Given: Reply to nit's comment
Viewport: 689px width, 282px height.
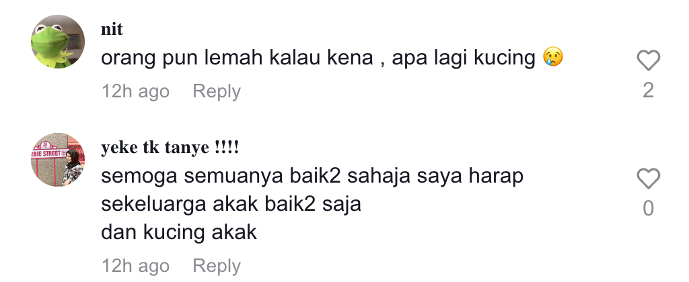Looking at the screenshot, I should 217,91.
